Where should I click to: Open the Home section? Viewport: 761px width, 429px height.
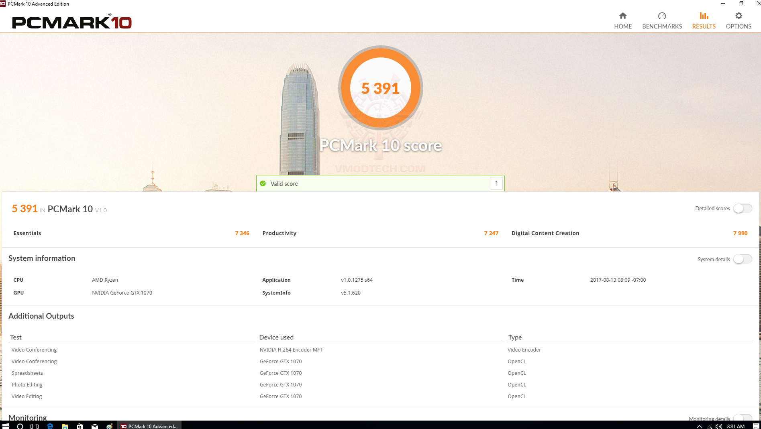click(x=623, y=20)
